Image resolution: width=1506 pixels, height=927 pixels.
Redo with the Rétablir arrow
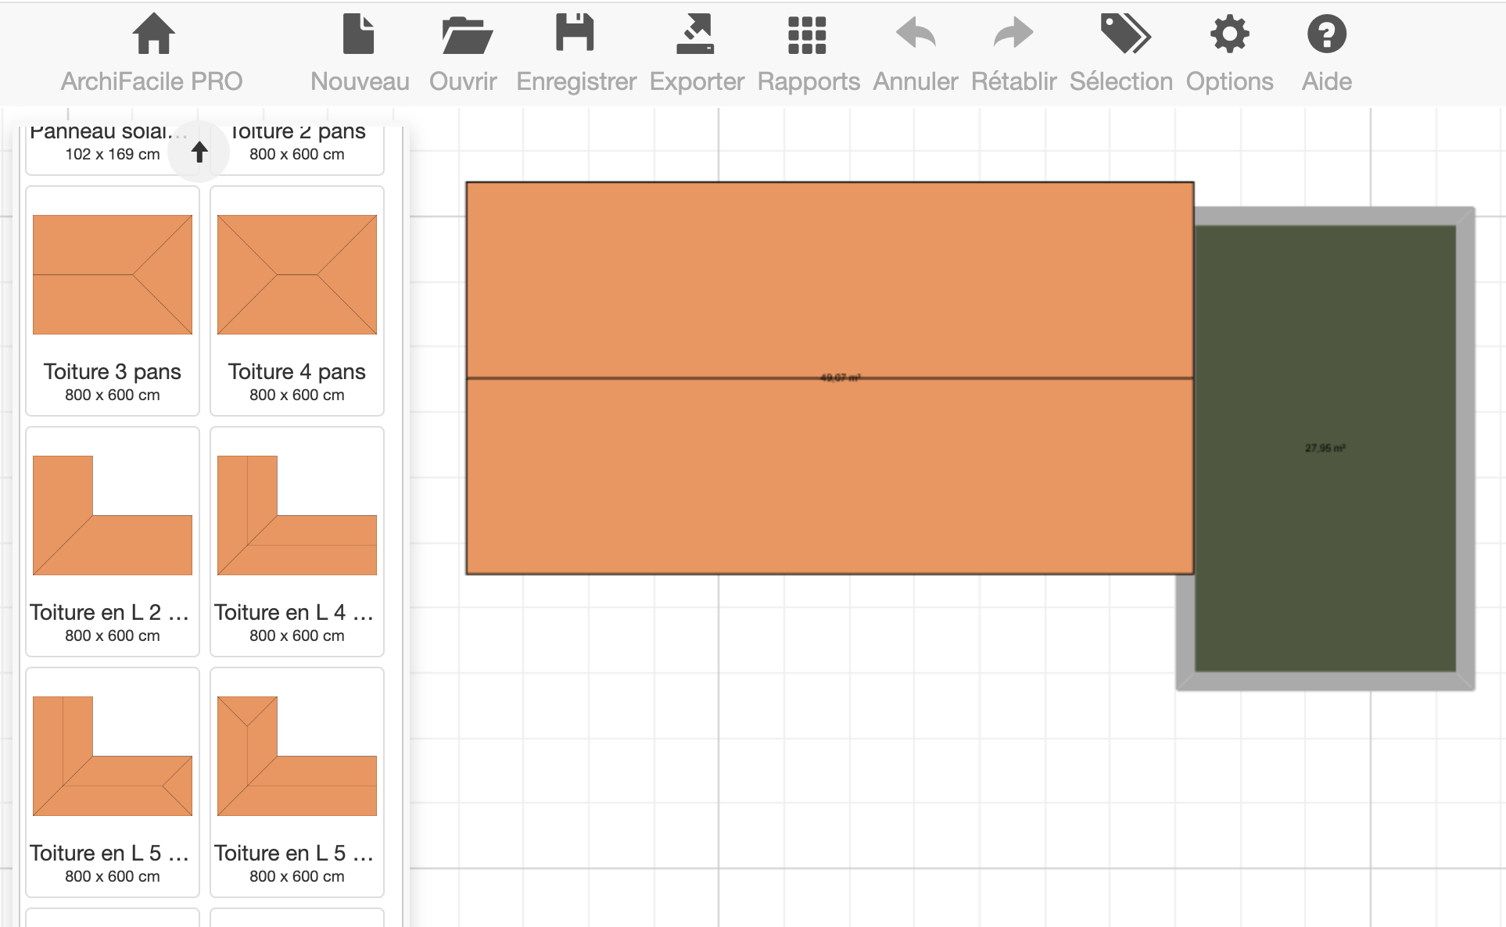[x=1013, y=34]
